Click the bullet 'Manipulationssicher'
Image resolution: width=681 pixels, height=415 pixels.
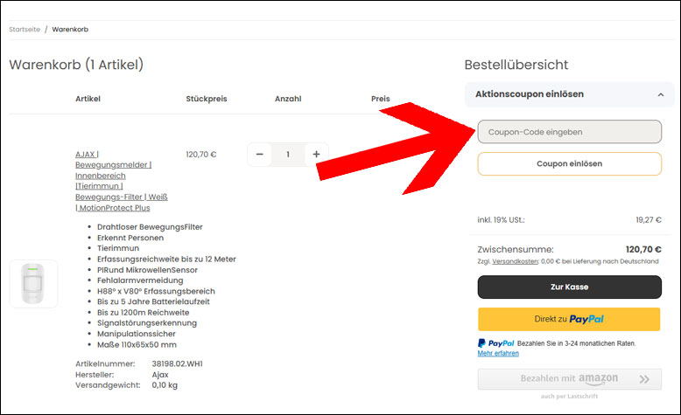click(137, 334)
